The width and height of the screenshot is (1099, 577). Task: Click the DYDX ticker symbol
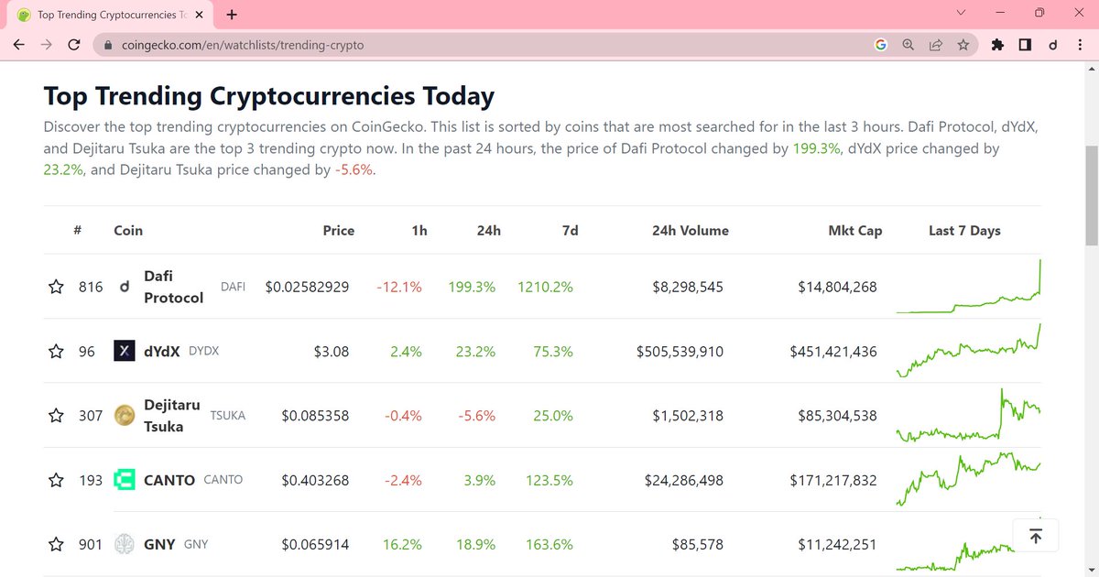pyautogui.click(x=203, y=351)
